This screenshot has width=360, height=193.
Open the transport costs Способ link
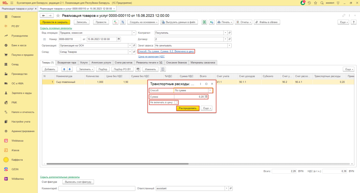pos(166,51)
